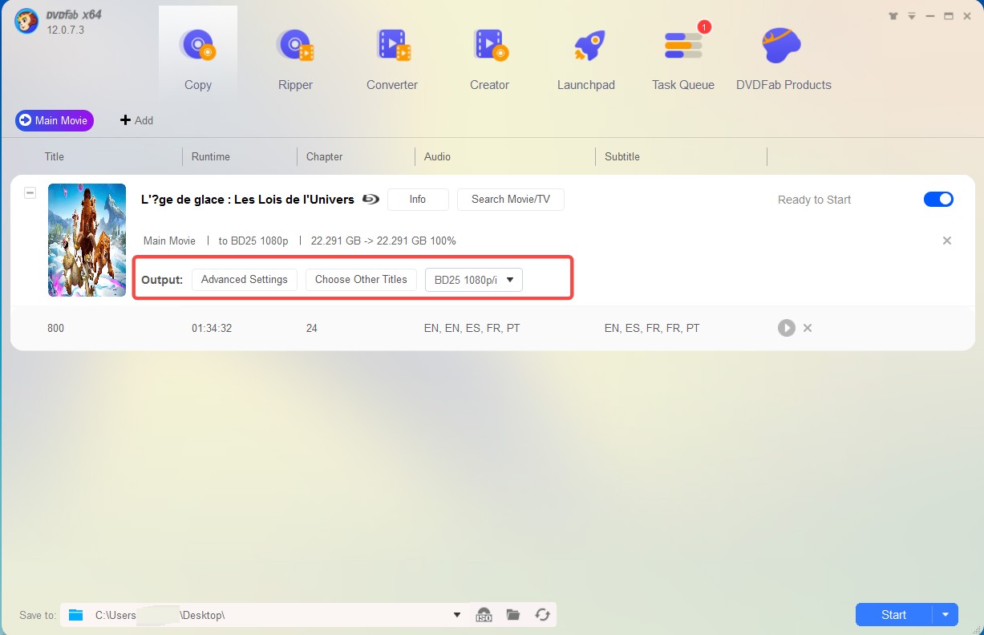Start the copy task

(x=893, y=615)
